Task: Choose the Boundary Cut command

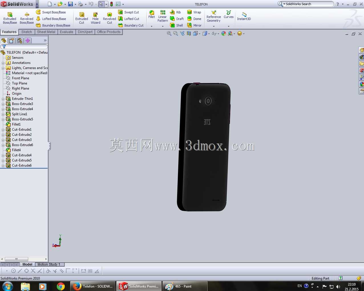Action: click(x=131, y=25)
